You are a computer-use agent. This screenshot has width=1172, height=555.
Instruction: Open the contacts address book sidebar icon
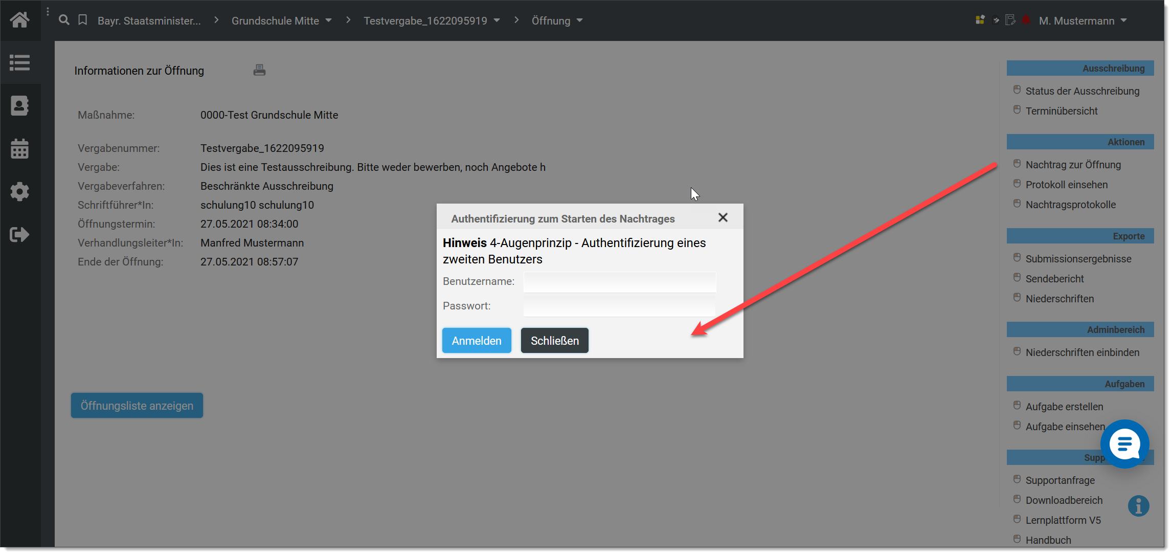pos(19,106)
